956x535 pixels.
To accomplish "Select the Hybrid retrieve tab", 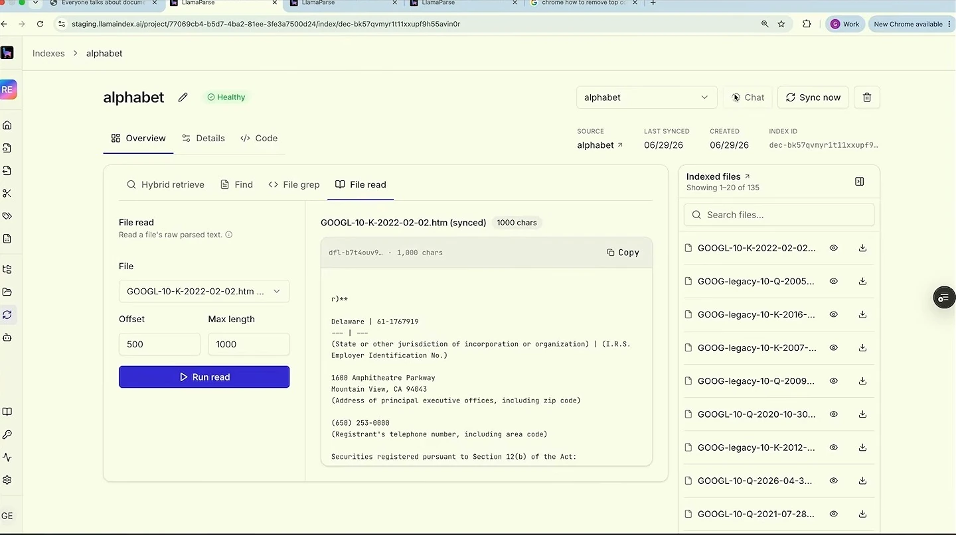I will tap(165, 184).
